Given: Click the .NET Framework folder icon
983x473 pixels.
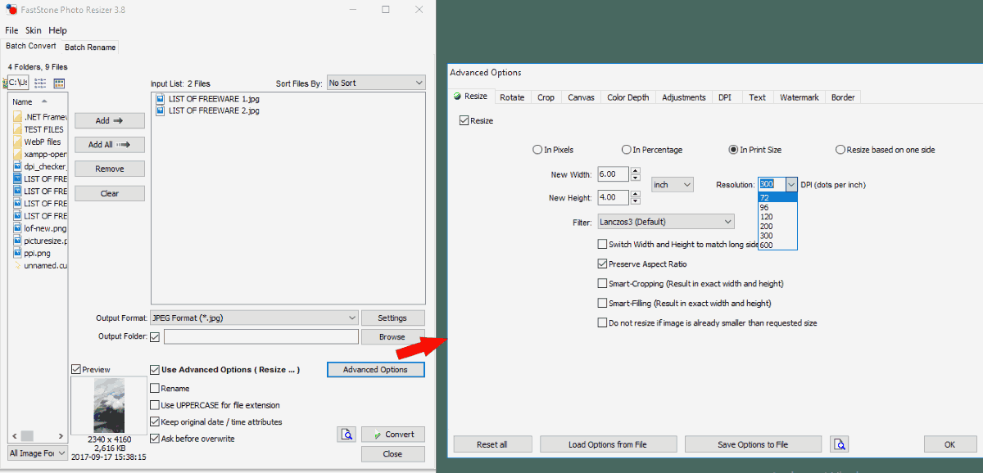Looking at the screenshot, I should coord(17,117).
